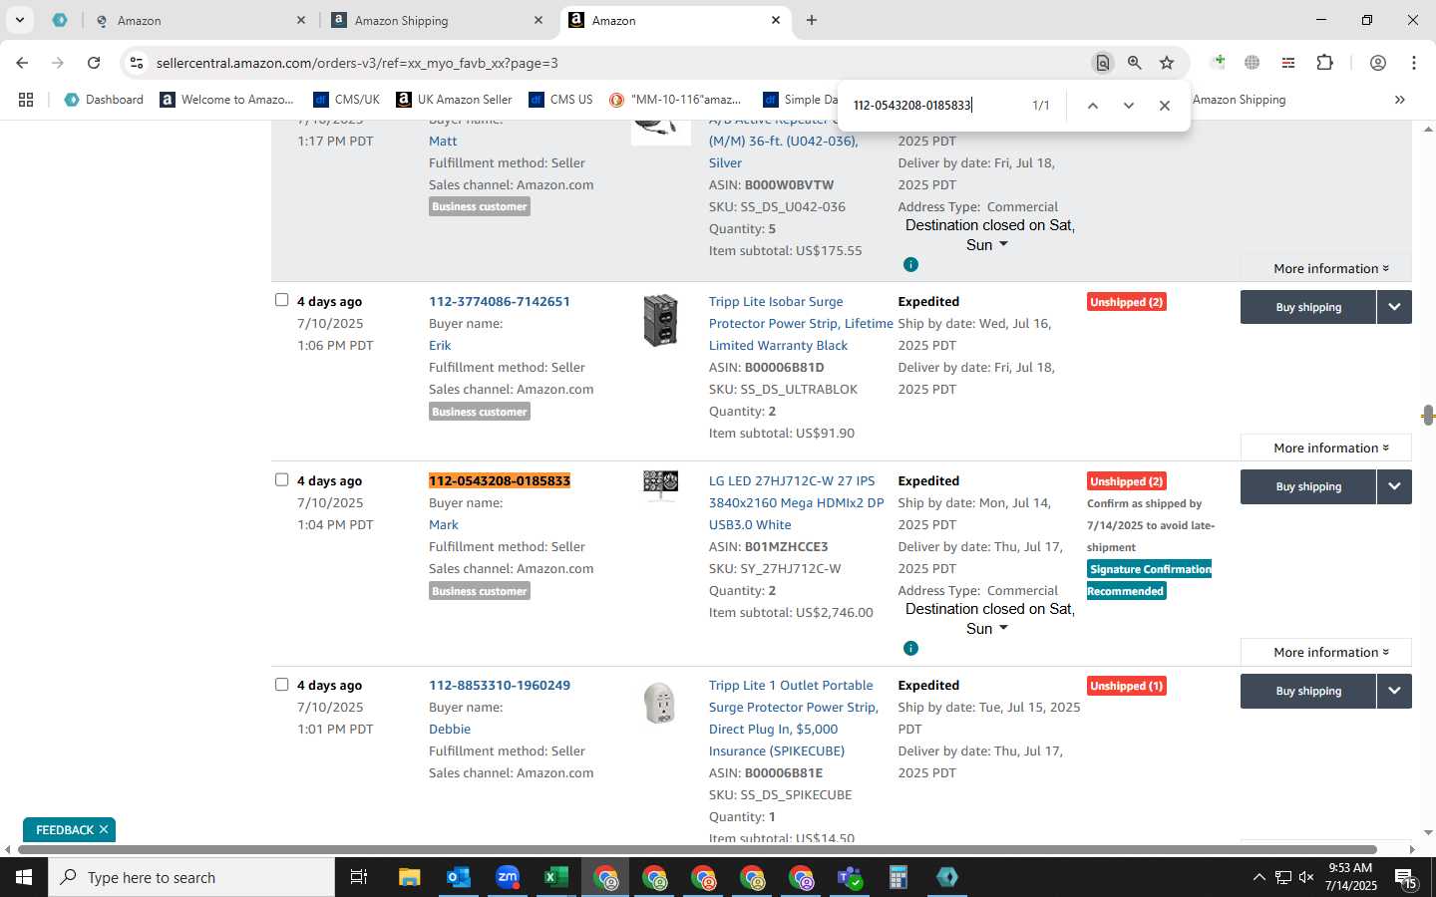Click the LG monitor product thumbnail

pyautogui.click(x=660, y=485)
